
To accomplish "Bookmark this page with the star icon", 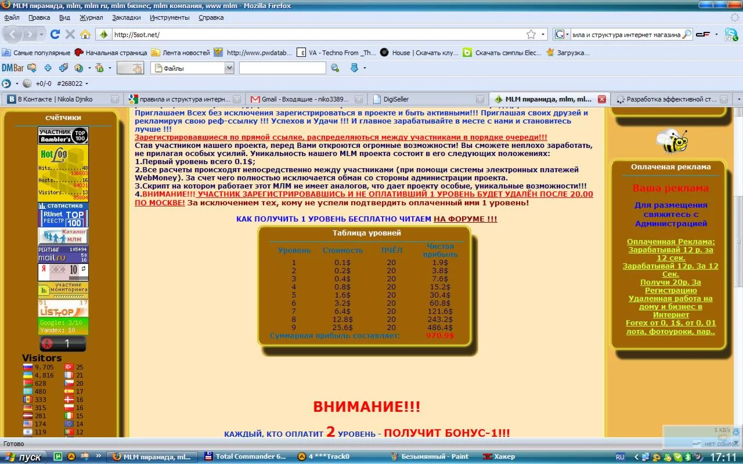I will pyautogui.click(x=531, y=34).
